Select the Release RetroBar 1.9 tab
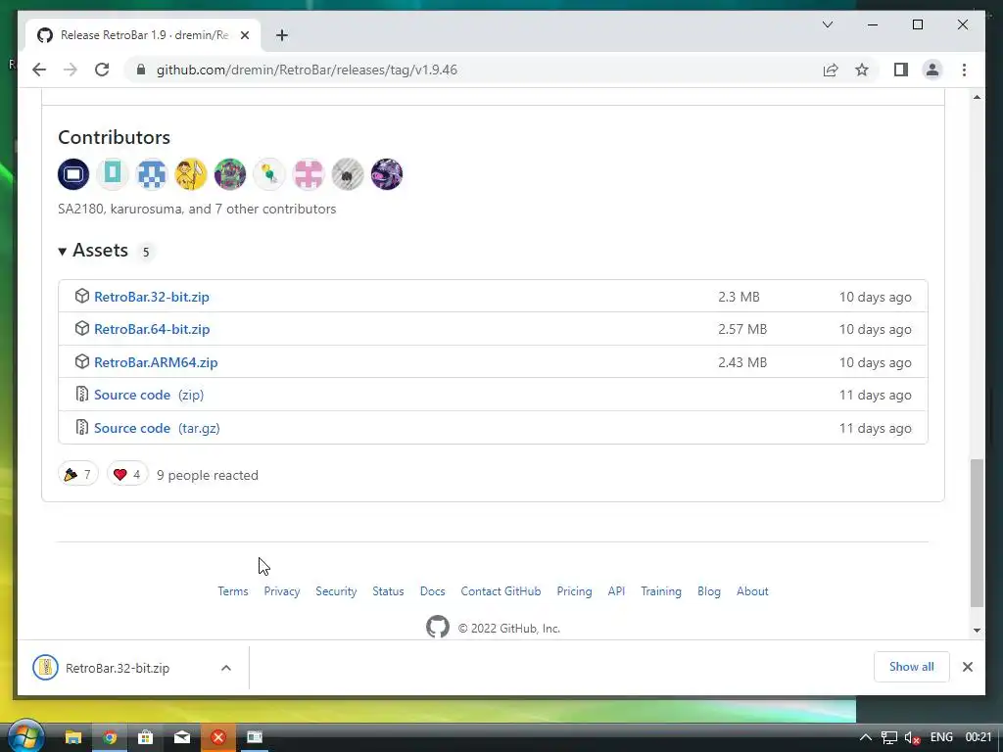This screenshot has width=1003, height=752. (144, 35)
